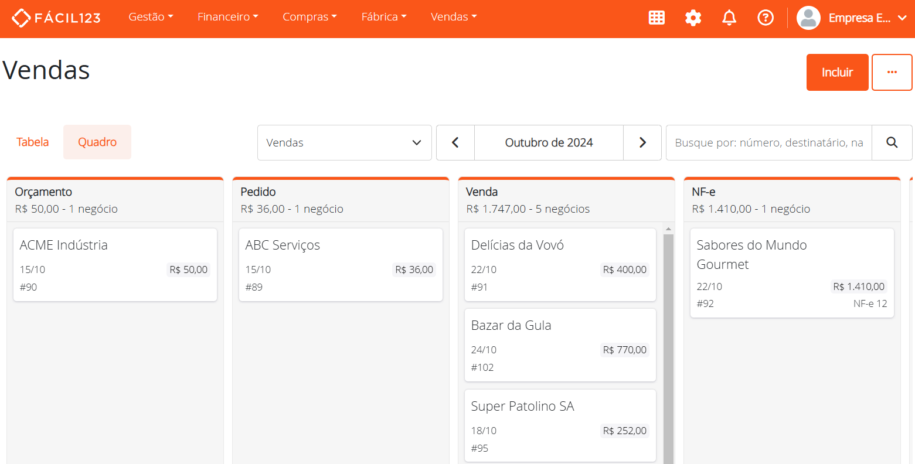
Task: Click the Venda column scrollbar
Action: [x=668, y=349]
